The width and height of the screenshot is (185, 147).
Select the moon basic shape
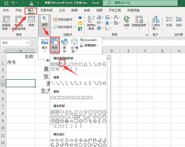point(100,121)
